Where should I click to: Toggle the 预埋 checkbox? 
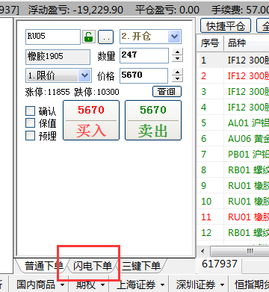pos(30,136)
